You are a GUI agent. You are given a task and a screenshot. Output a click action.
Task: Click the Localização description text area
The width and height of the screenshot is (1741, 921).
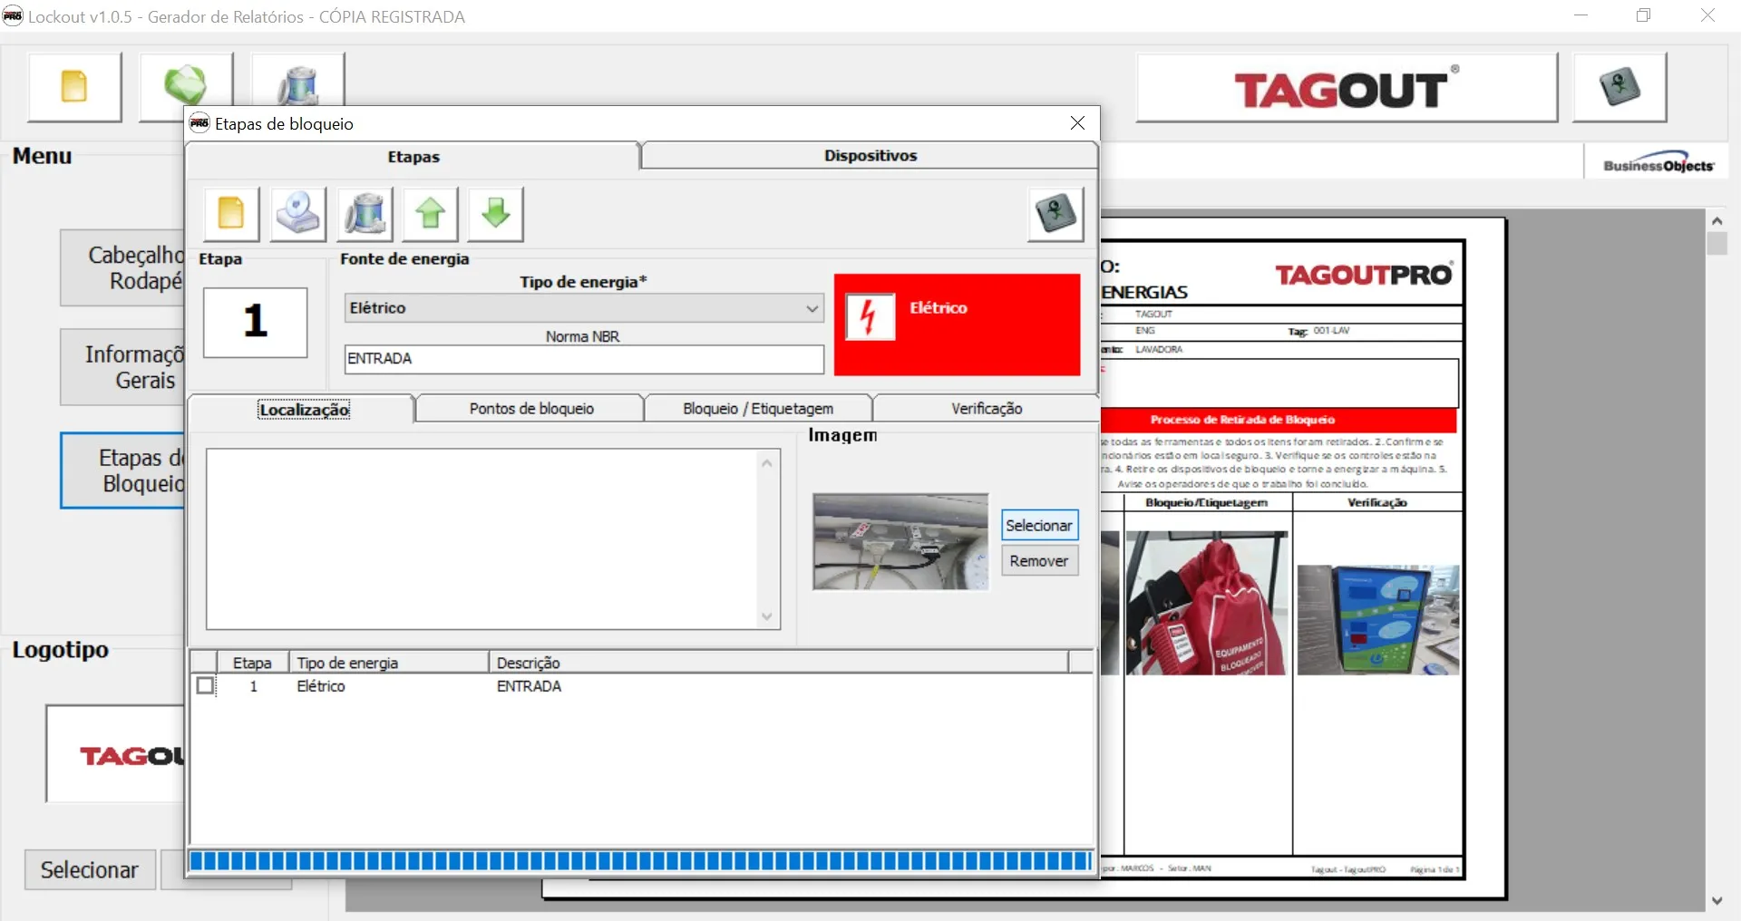click(x=482, y=539)
